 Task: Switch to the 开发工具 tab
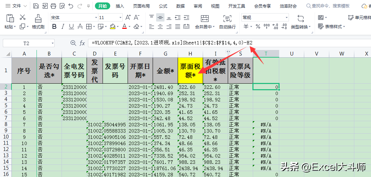[236, 6]
